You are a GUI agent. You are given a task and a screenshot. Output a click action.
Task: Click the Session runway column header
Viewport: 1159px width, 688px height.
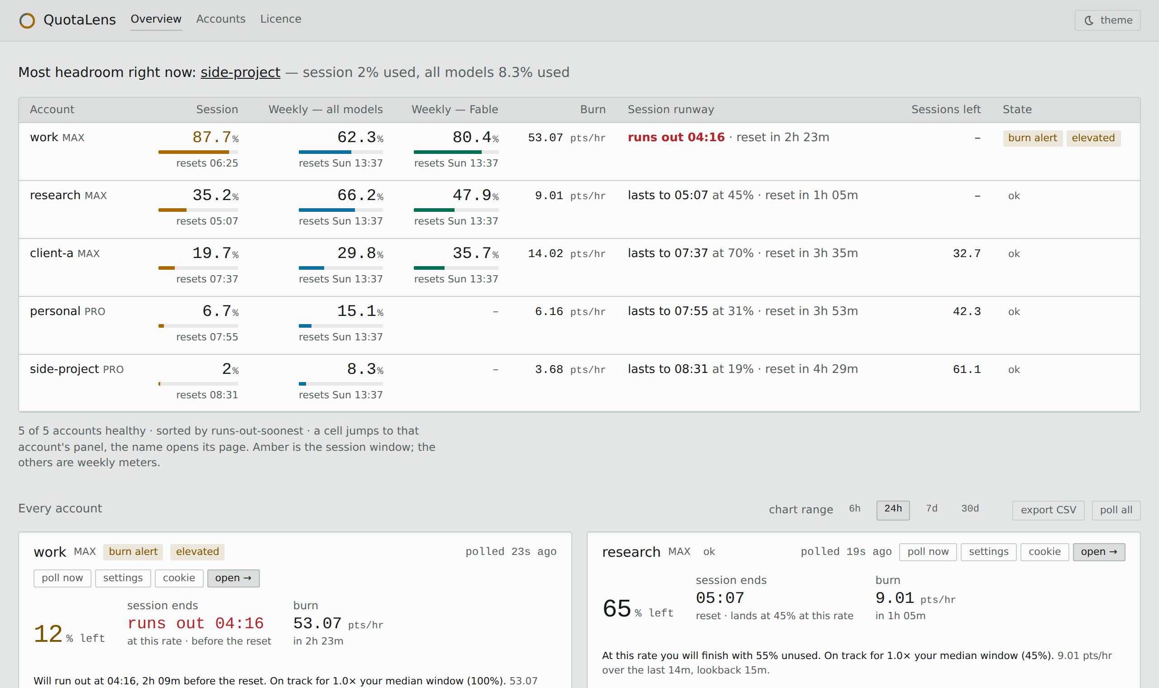pos(671,110)
